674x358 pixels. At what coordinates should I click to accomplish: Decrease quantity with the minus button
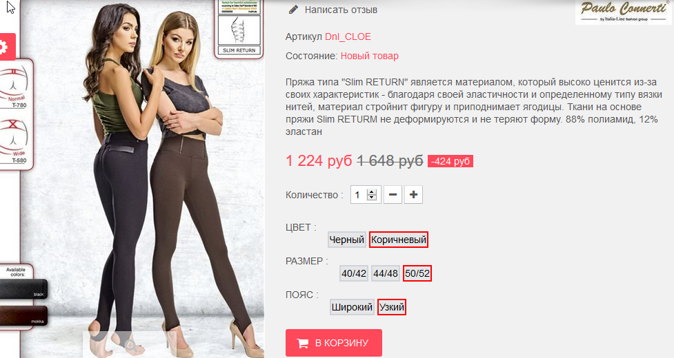click(x=393, y=195)
